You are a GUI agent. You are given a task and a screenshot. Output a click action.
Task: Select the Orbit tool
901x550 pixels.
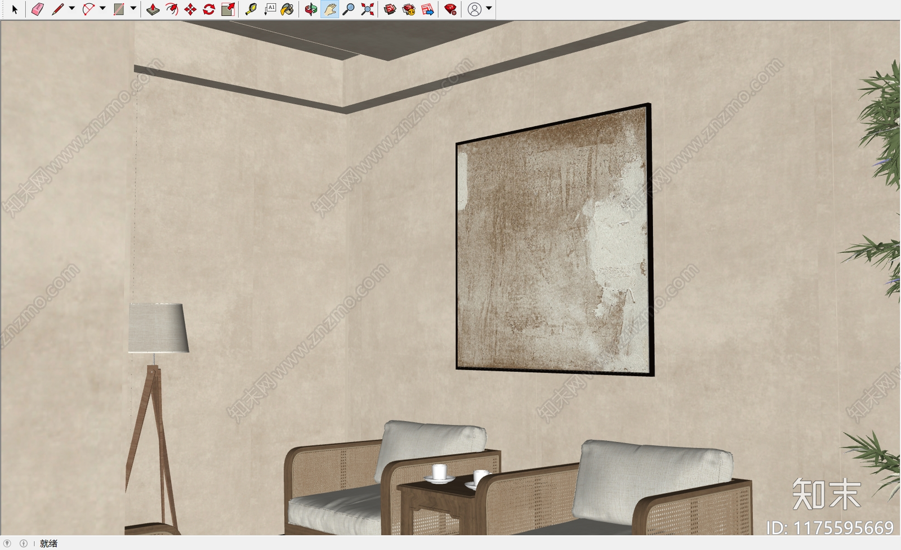pyautogui.click(x=310, y=9)
